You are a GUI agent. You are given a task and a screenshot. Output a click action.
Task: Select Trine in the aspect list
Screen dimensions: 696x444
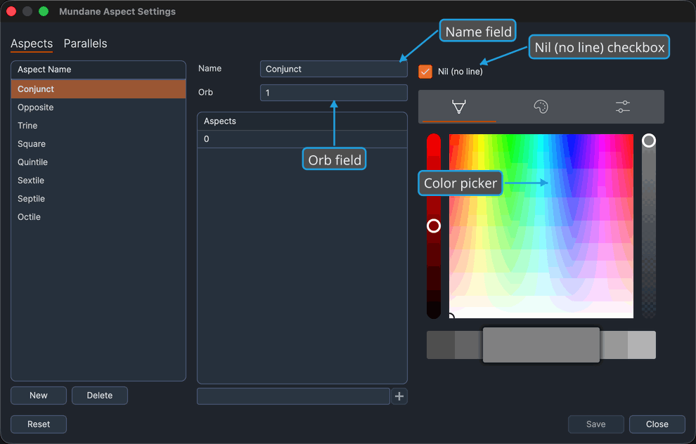[x=98, y=126]
